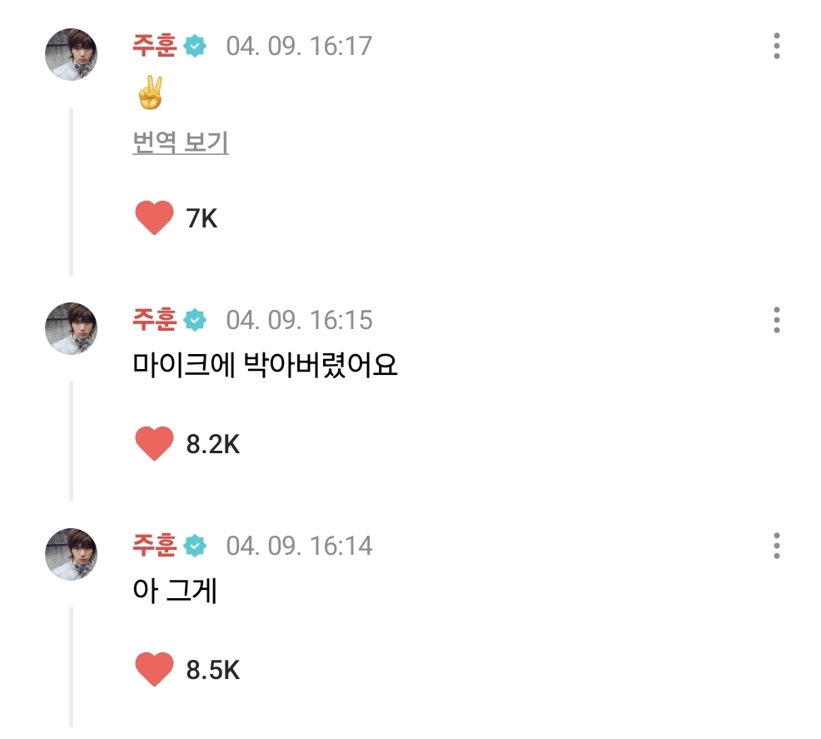821x739 pixels.
Task: Open profile picture on 16:14 post
Action: click(x=71, y=554)
